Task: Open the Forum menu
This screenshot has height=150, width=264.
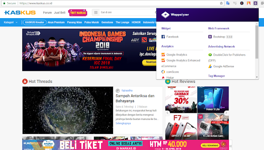Action: (x=47, y=13)
